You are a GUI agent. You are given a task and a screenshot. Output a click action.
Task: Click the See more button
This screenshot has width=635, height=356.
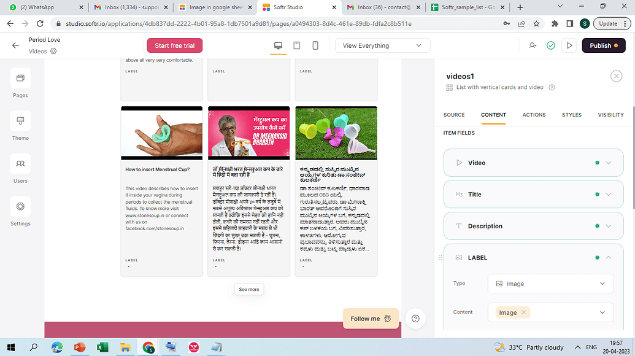point(249,289)
